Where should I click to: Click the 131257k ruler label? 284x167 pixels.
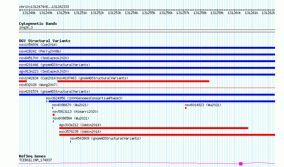coord(183,13)
